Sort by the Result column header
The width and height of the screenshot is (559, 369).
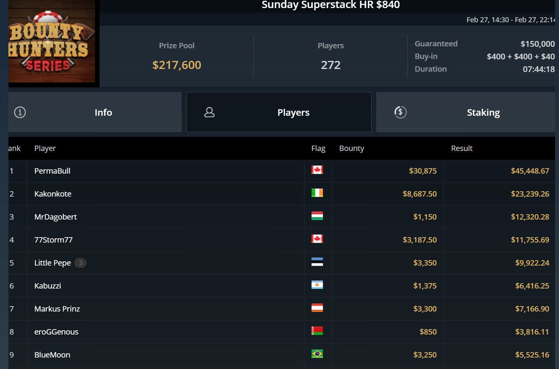(x=461, y=148)
